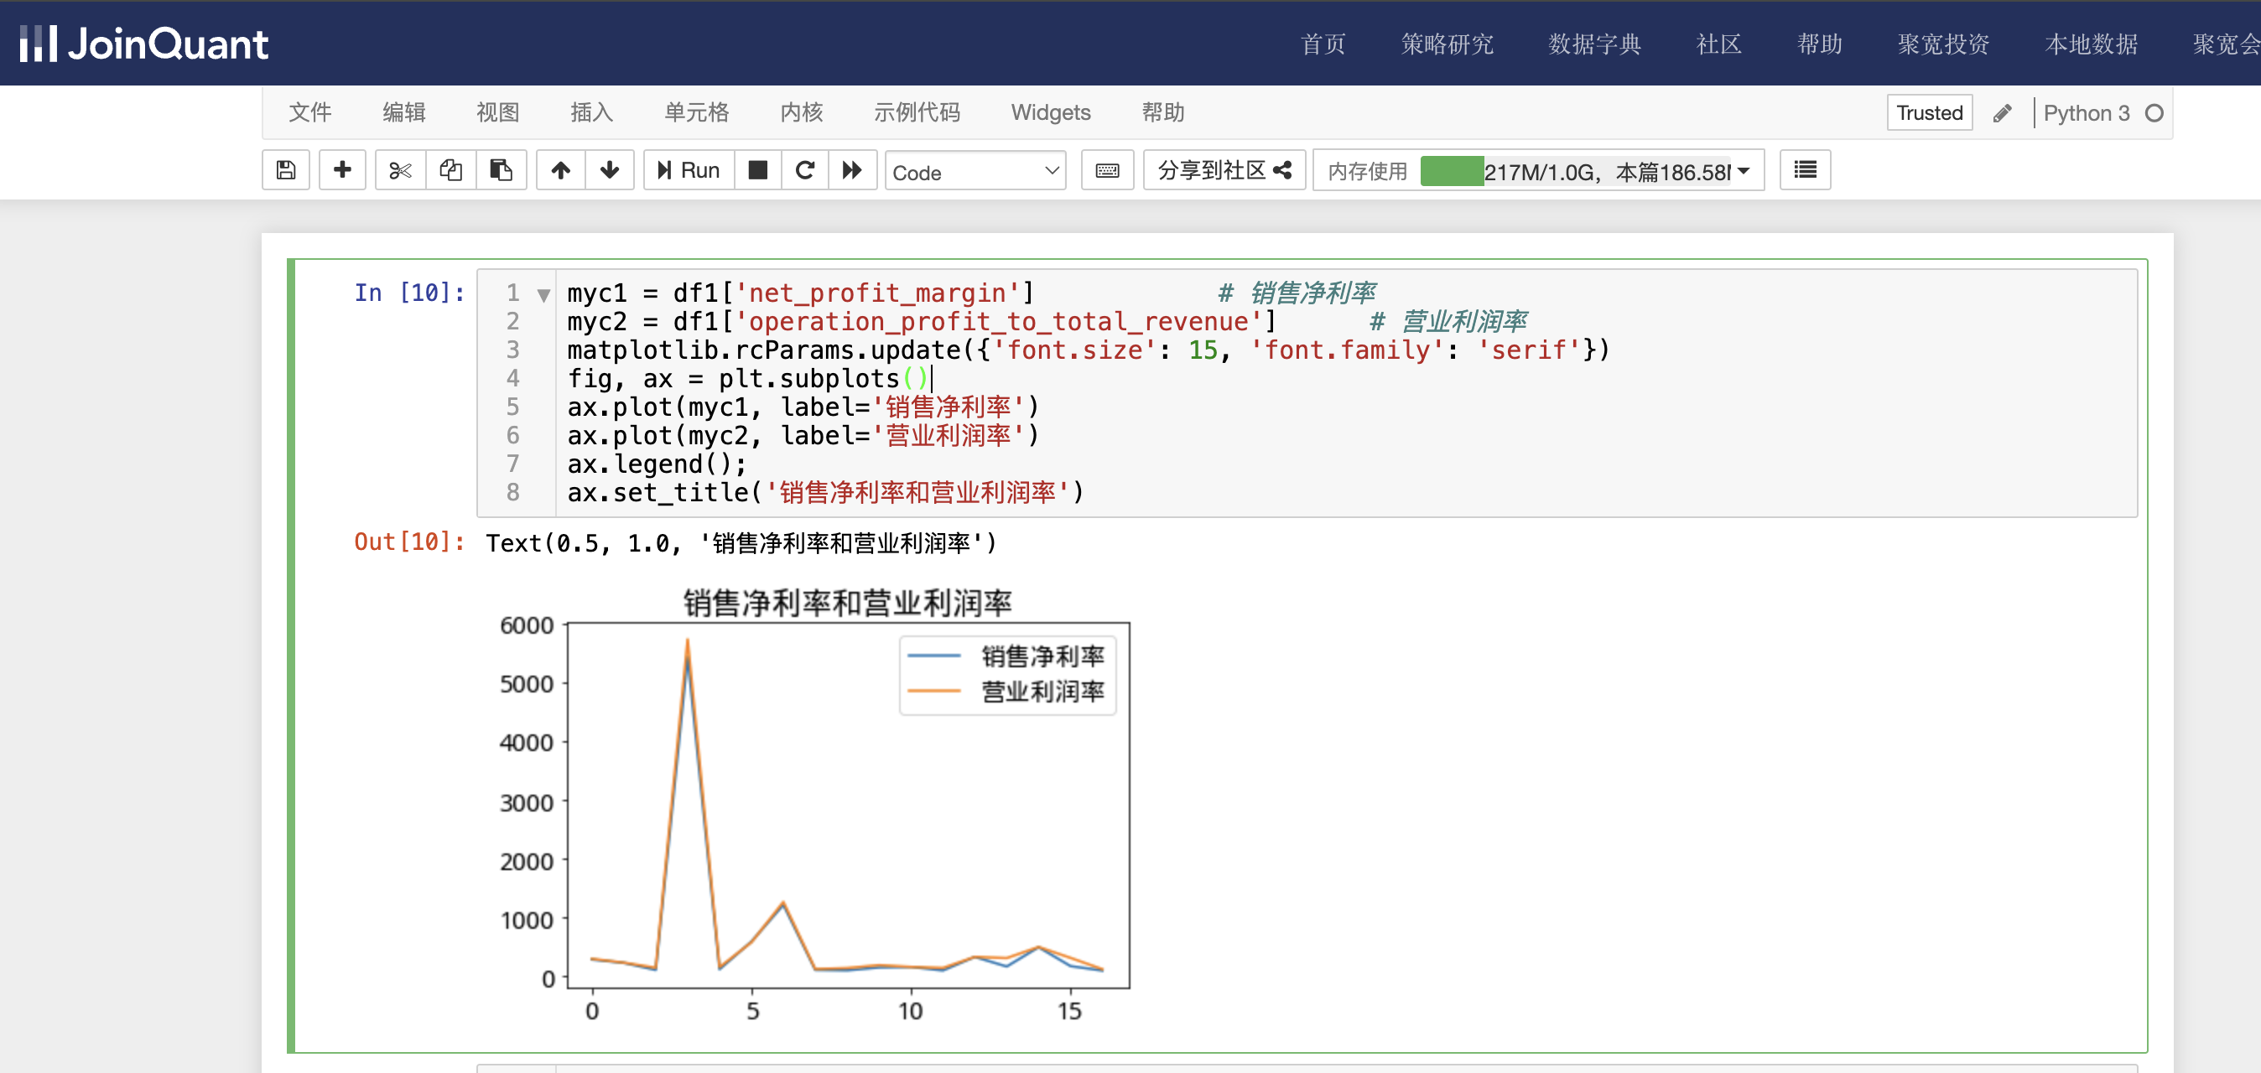Open the command palette keyboard icon
Screen dimensions: 2261x1073
pyautogui.click(x=1108, y=170)
